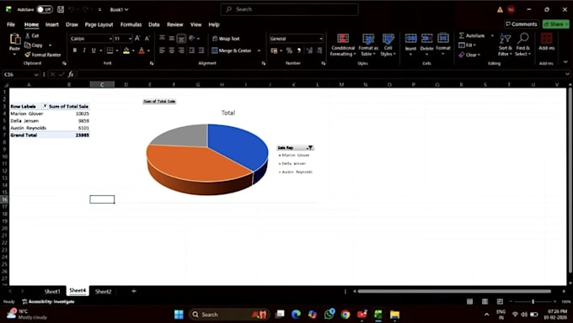Click the Save disk icon
573x323 pixels.
click(61, 9)
